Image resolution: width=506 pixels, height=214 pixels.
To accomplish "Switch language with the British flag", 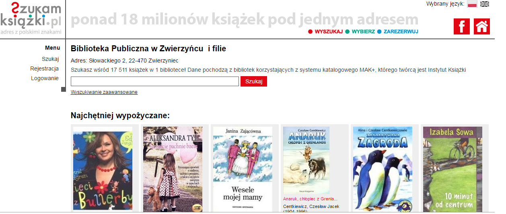I will (x=485, y=4).
